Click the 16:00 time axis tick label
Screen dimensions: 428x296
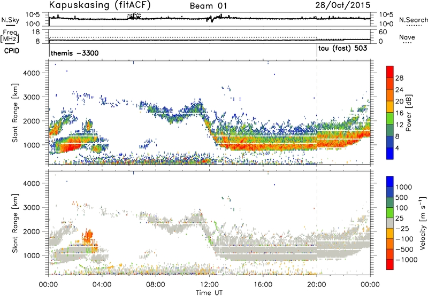[x=263, y=285]
